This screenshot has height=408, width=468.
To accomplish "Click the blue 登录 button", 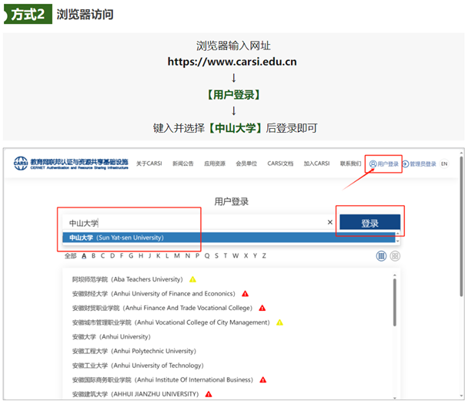I will tap(369, 223).
